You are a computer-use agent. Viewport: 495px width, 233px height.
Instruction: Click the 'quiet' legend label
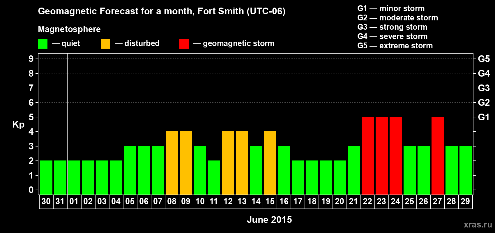pyautogui.click(x=71, y=43)
